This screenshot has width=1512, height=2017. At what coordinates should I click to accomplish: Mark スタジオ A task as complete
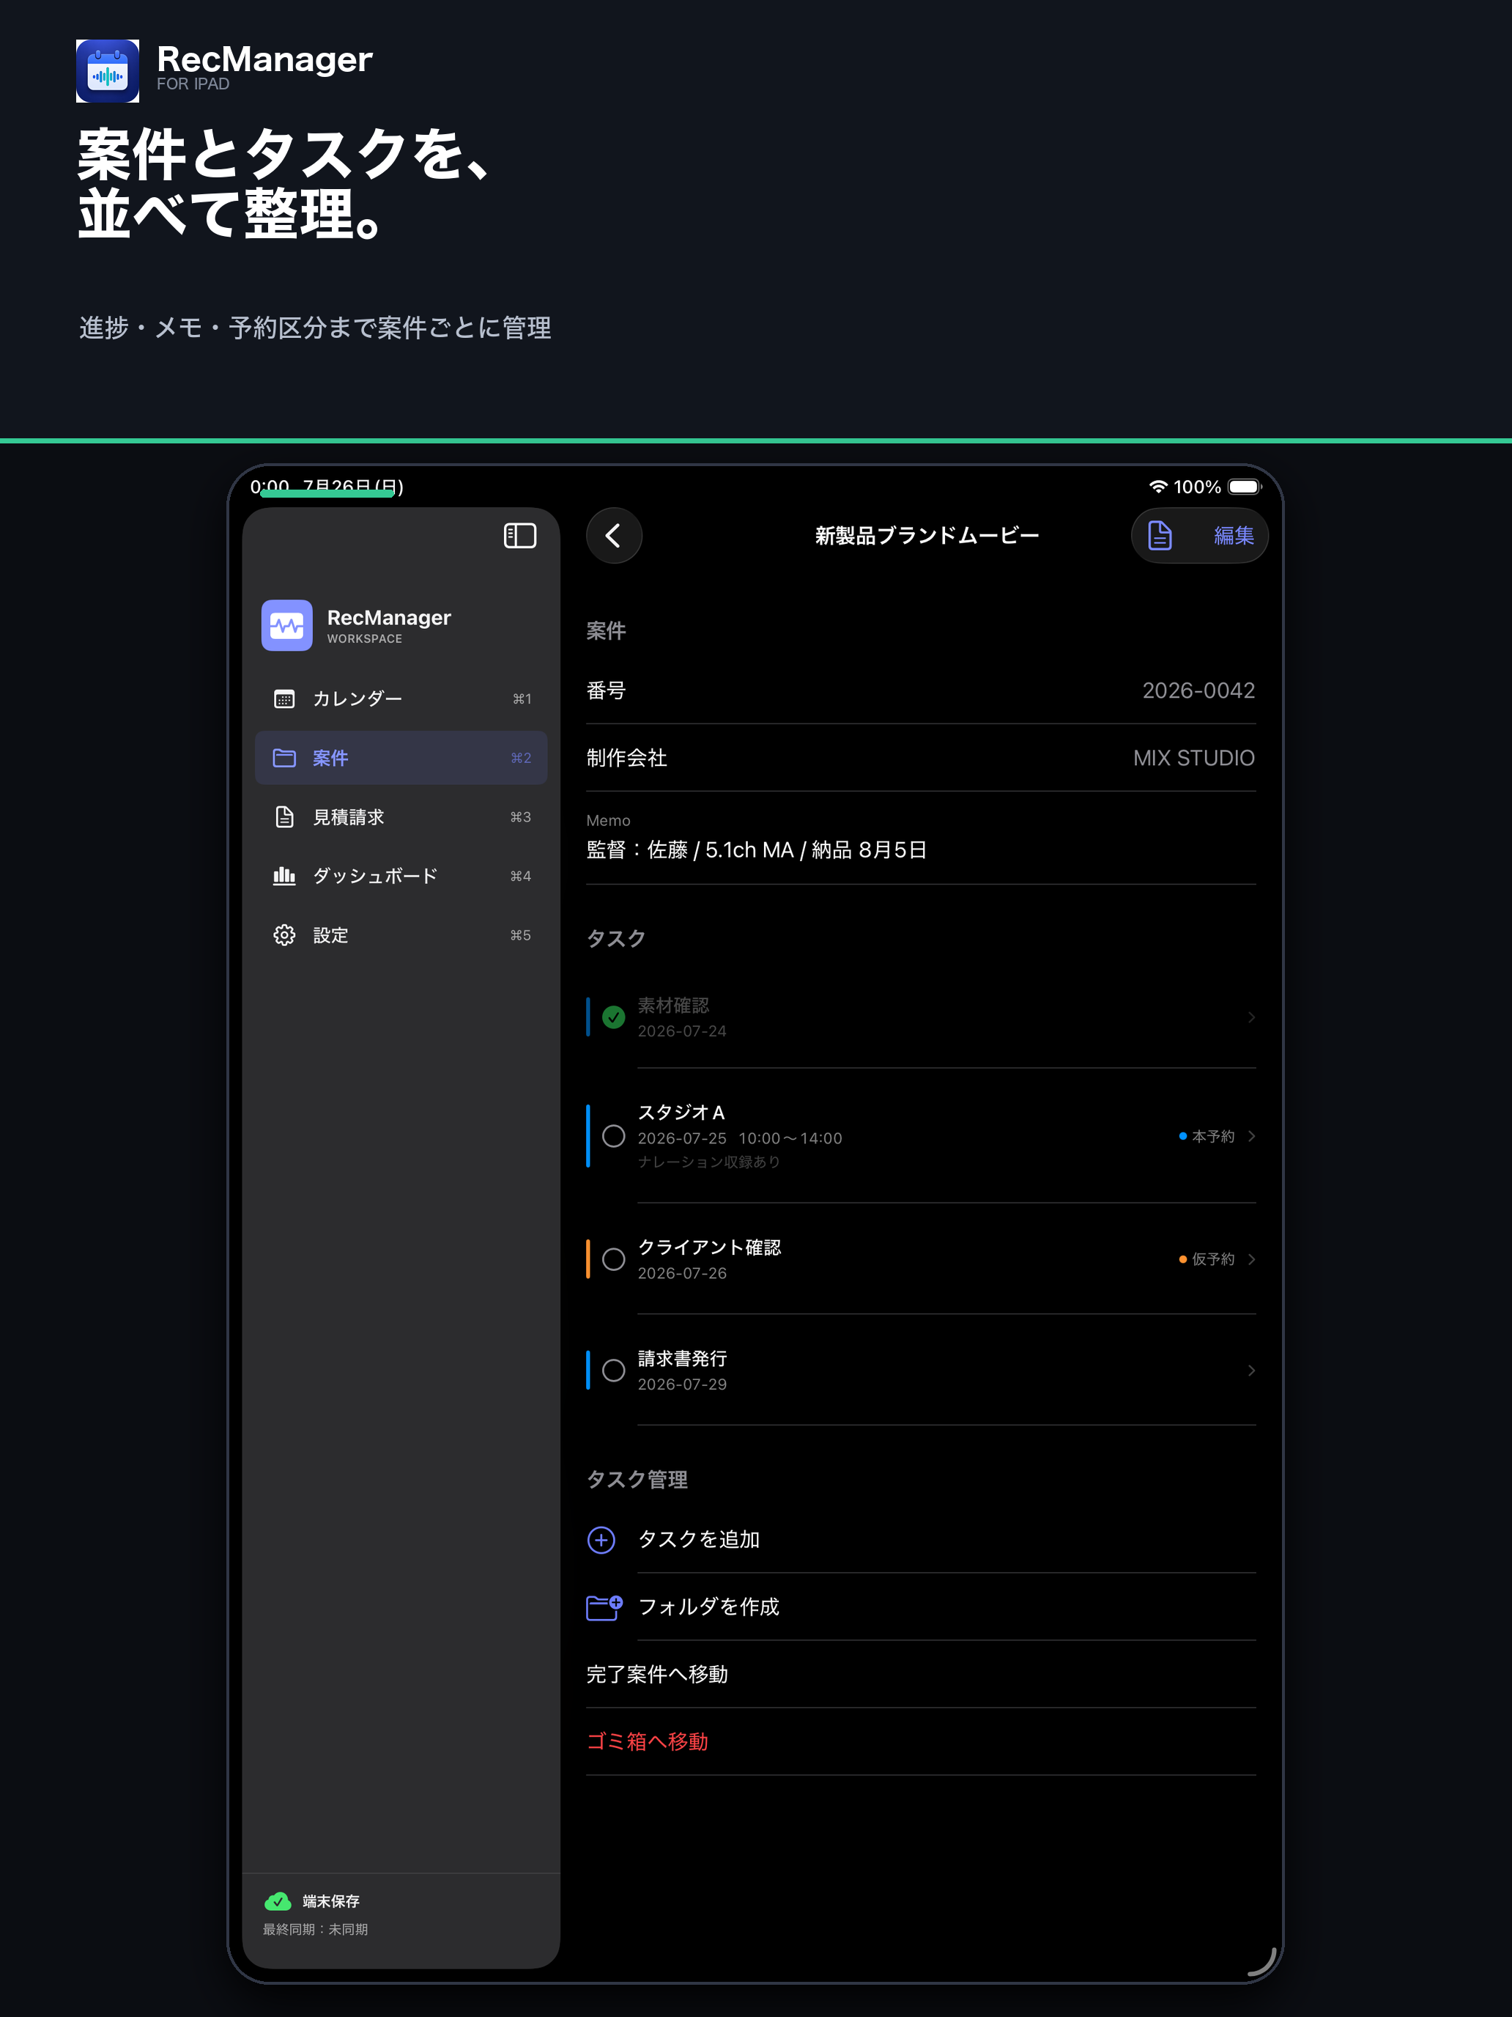615,1136
